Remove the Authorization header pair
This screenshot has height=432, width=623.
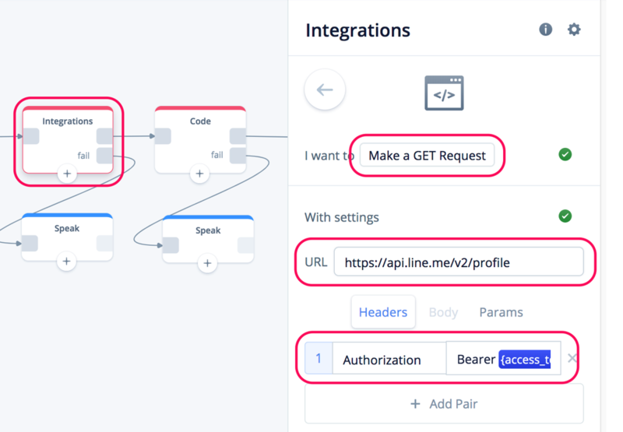coord(572,359)
